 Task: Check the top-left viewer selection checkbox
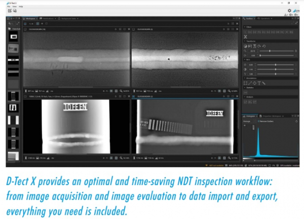click(25, 29)
